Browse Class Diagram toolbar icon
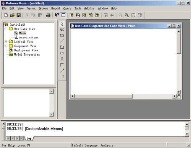The image size is (191, 148). pyautogui.click(x=71, y=15)
